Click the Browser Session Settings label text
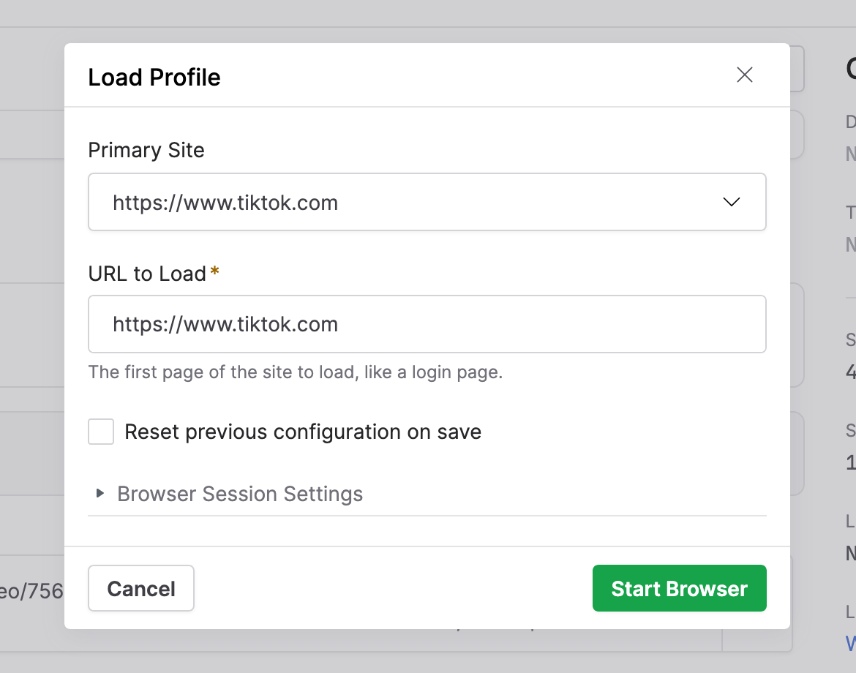Image resolution: width=856 pixels, height=673 pixels. pyautogui.click(x=240, y=493)
